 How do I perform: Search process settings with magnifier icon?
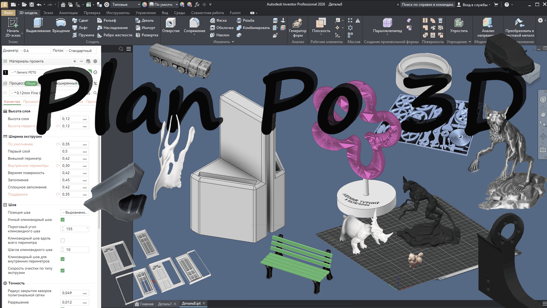95,93
